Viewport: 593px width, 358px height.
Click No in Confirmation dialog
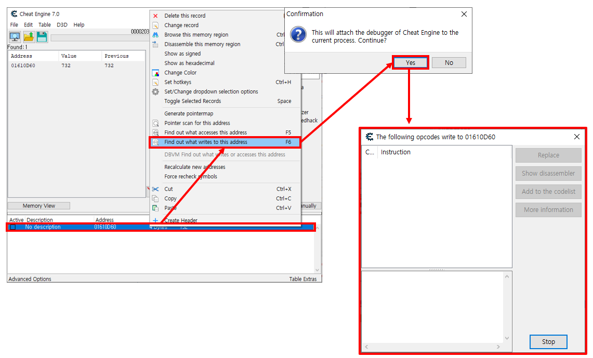tap(449, 63)
